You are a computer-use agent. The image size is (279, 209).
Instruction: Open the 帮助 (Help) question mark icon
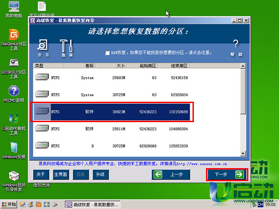pyautogui.click(x=236, y=46)
